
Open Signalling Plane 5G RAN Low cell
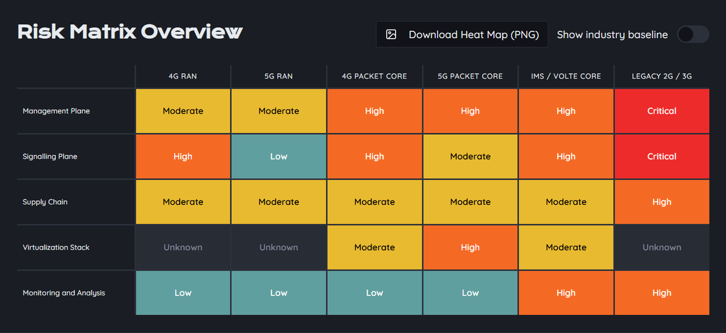coord(279,157)
